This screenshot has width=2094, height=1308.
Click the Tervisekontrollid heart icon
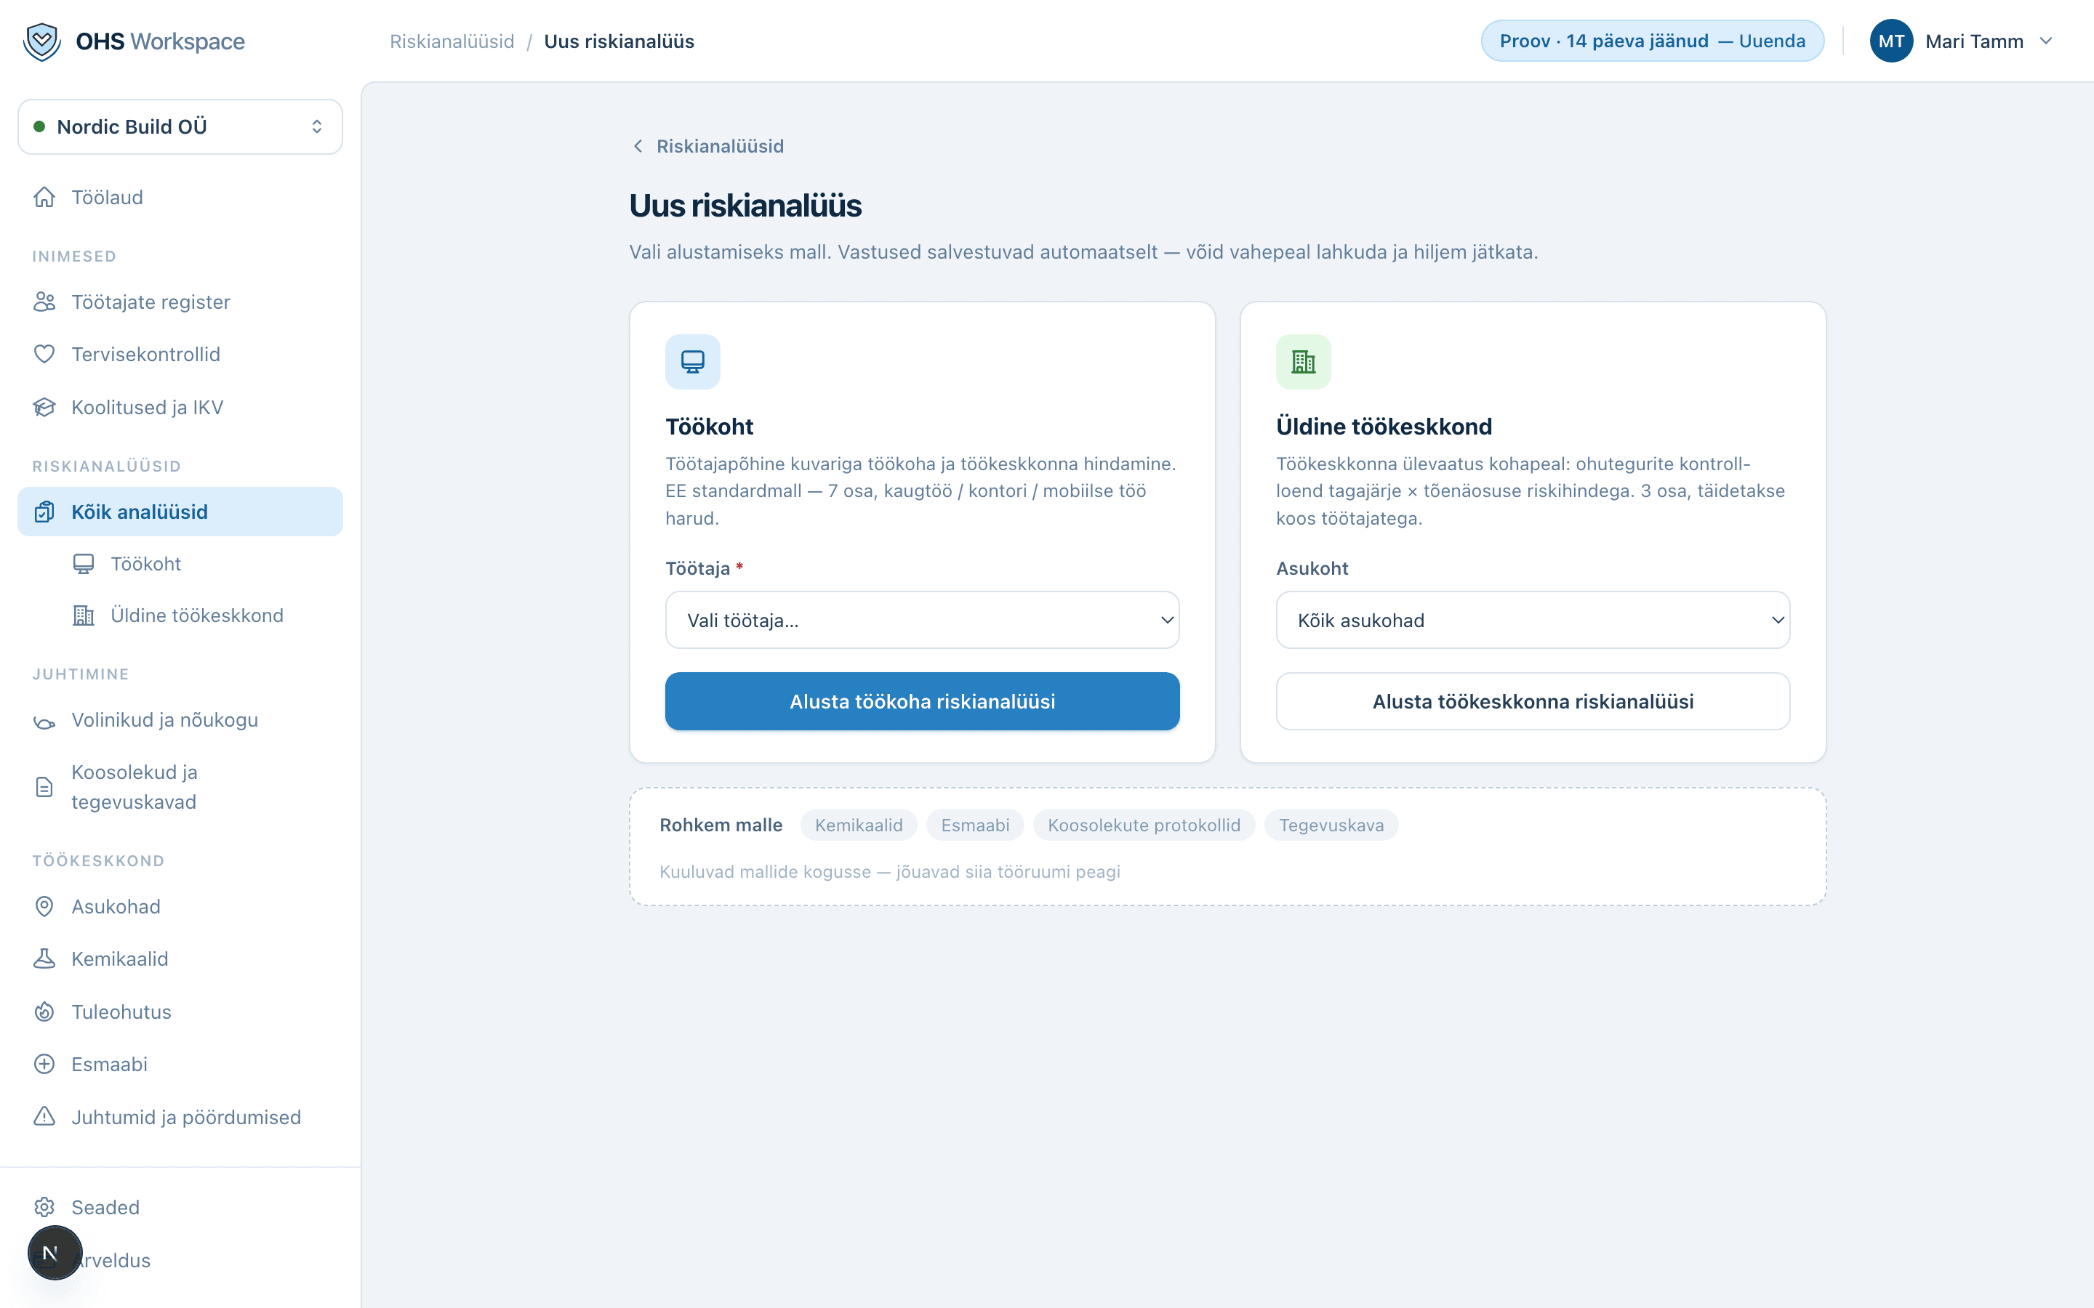[x=44, y=354]
